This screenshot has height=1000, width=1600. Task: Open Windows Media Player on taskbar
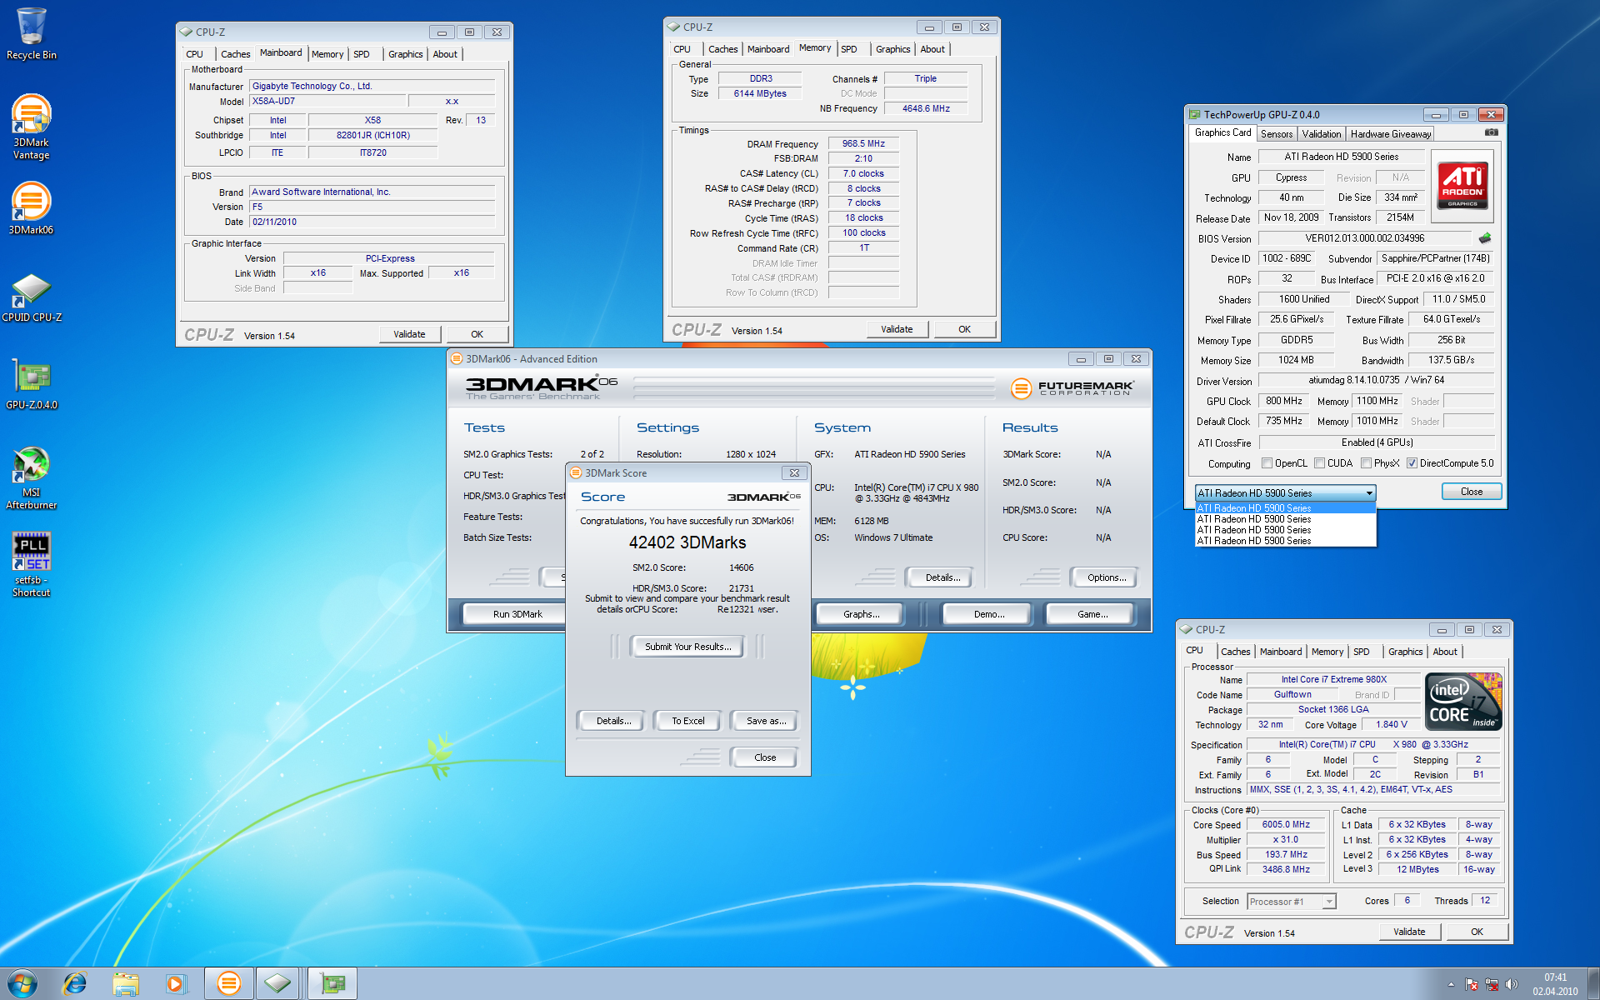pyautogui.click(x=176, y=983)
